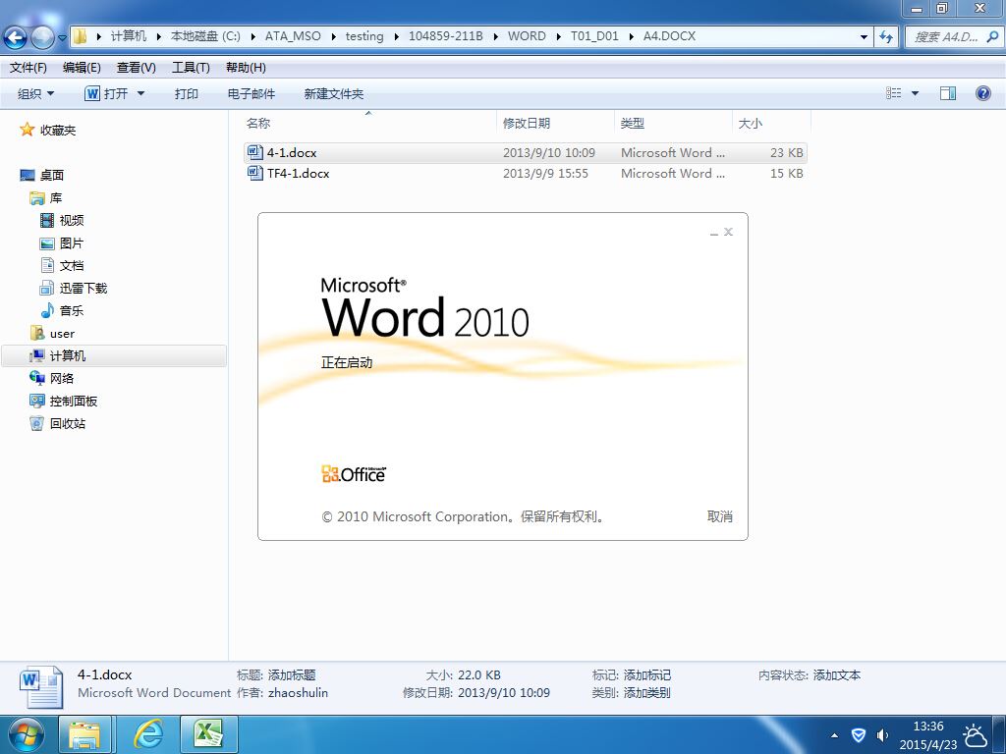Click the Refresh button beside address bar
This screenshot has width=1006, height=754.
pyautogui.click(x=887, y=36)
